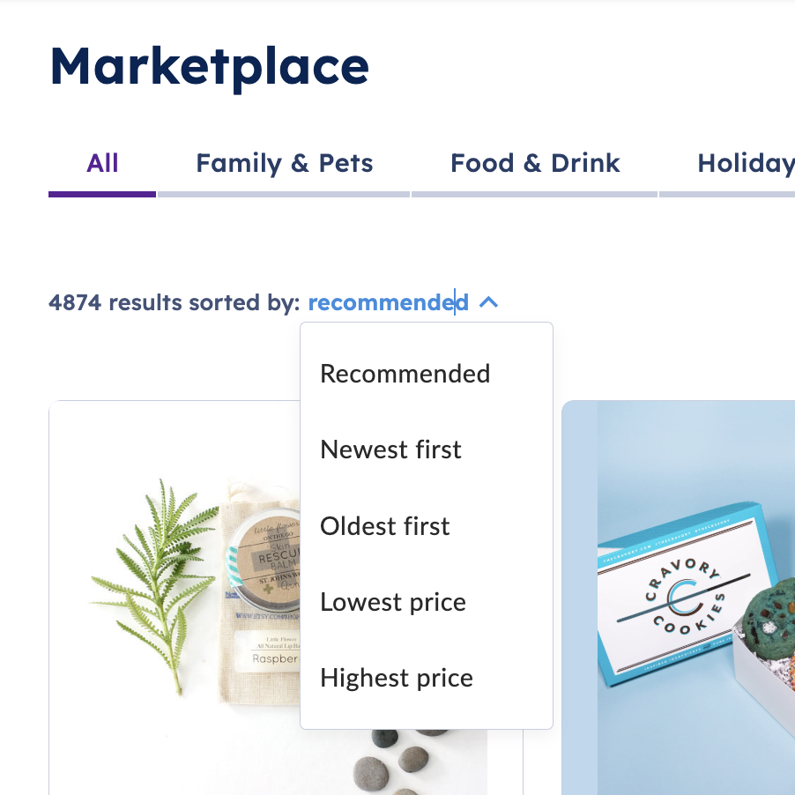Open the Skin Rescue Balm product image

click(175, 598)
